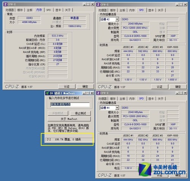
Task: Open 显卡 tab in slot #4 CPU-Z window
Action: 151,99
